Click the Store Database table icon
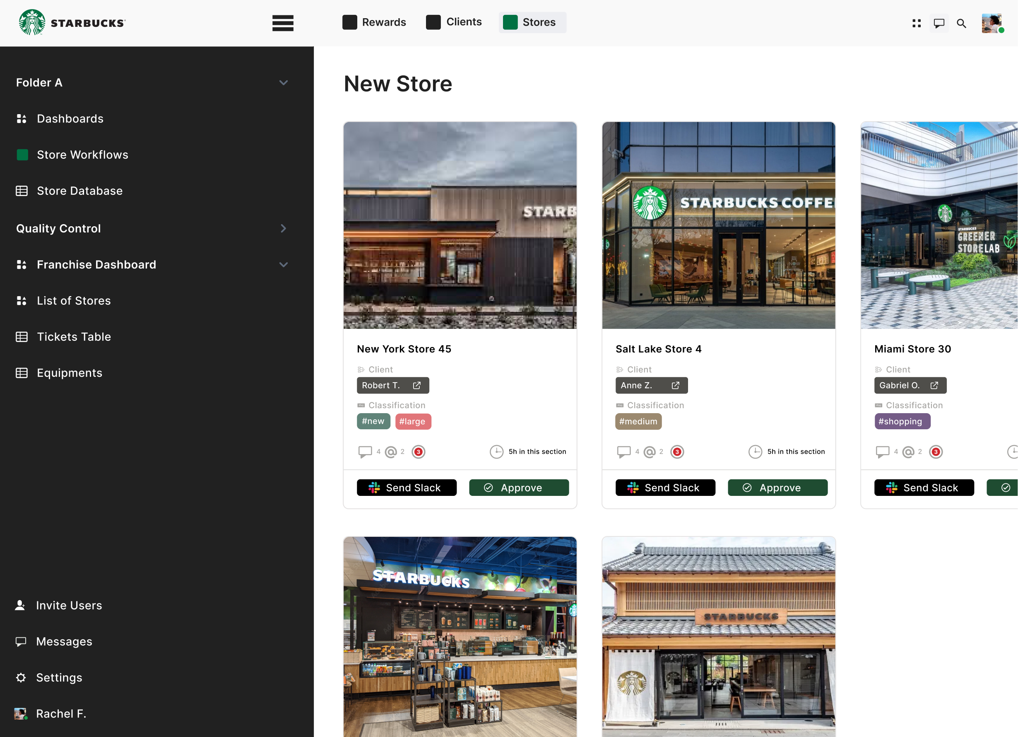Screen dimensions: 1018x737 22,191
